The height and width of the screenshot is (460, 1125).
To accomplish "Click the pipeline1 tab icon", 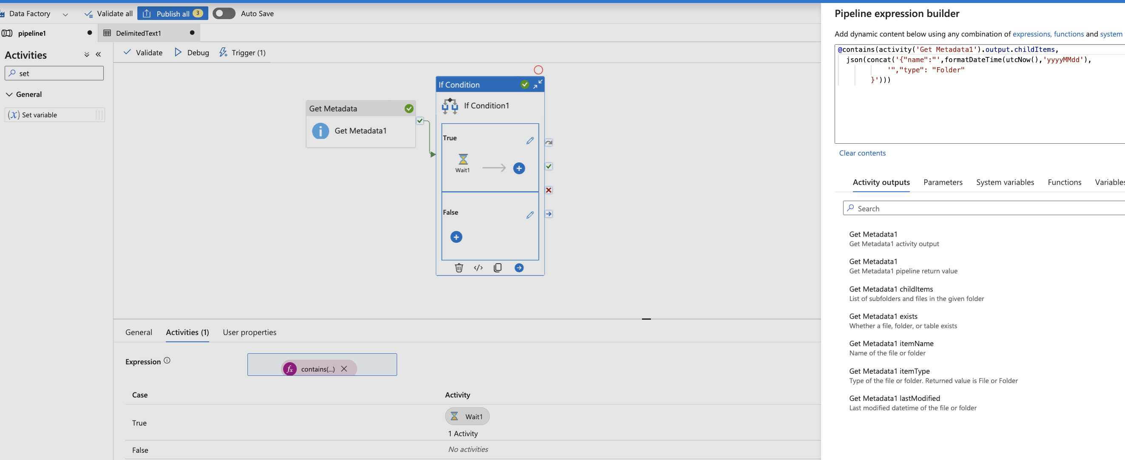I will (6, 33).
